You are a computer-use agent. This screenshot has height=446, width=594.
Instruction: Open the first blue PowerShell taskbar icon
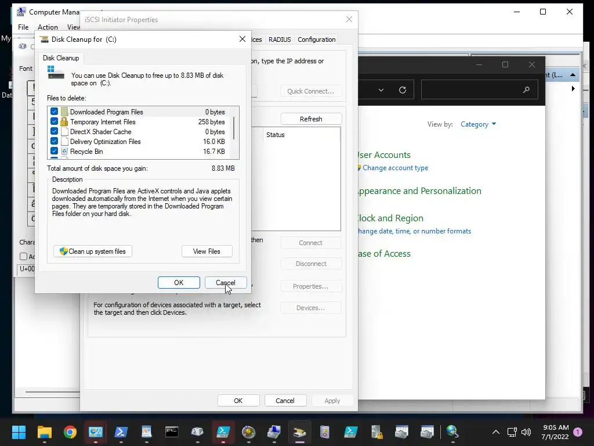[x=121, y=432]
